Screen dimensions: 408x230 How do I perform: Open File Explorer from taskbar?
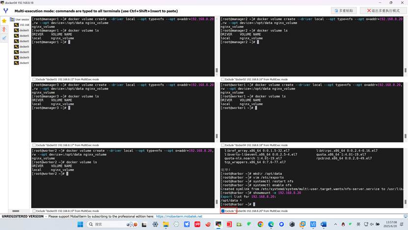(166, 224)
